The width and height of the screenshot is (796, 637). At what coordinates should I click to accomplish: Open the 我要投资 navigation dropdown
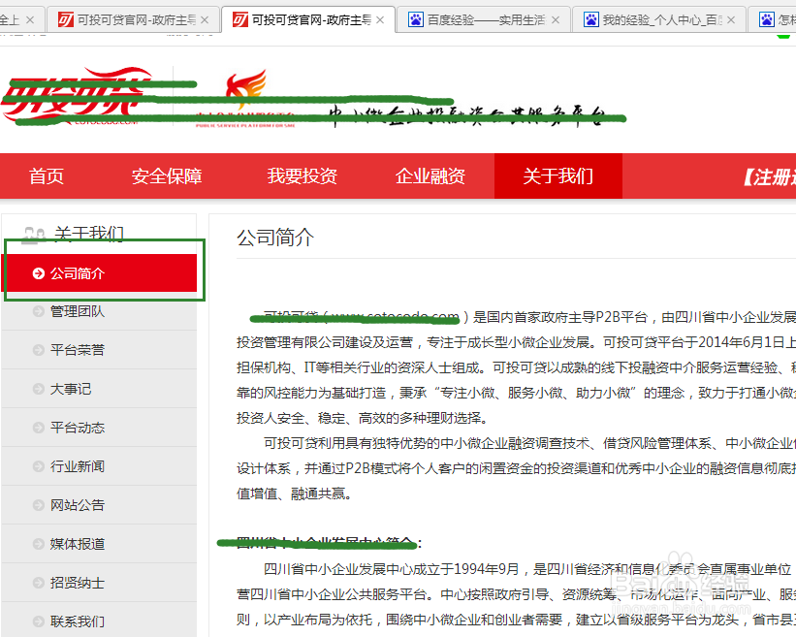click(302, 176)
